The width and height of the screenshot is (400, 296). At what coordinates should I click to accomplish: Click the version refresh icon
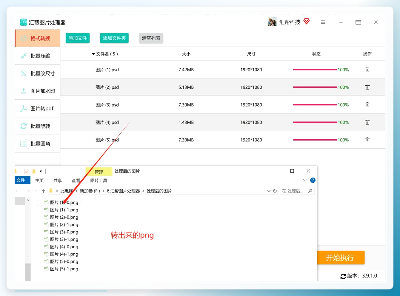(343, 276)
